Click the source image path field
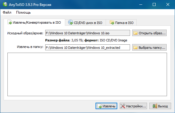The image size is (175, 113). pos(87,33)
